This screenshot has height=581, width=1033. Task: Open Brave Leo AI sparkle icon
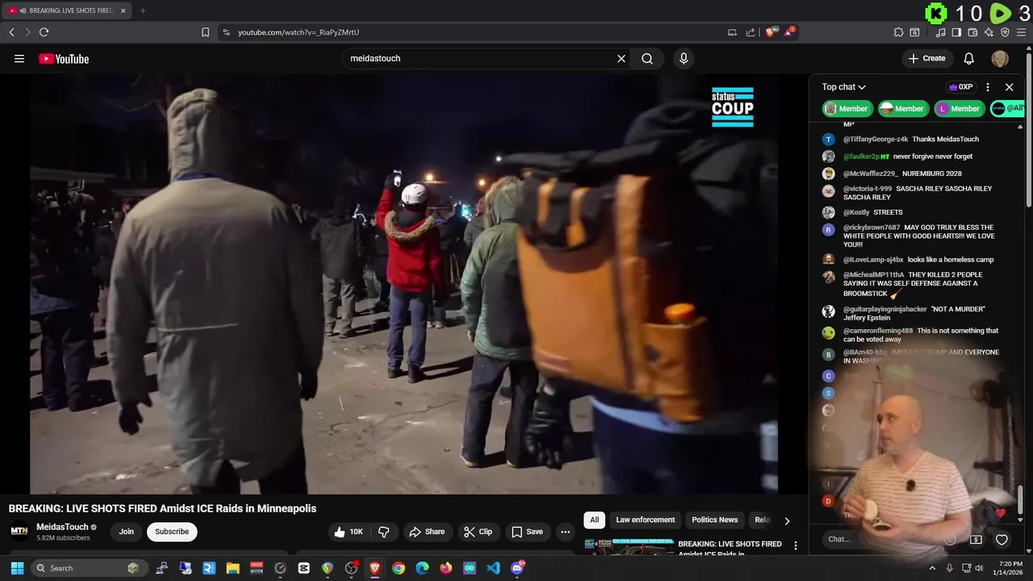(989, 32)
